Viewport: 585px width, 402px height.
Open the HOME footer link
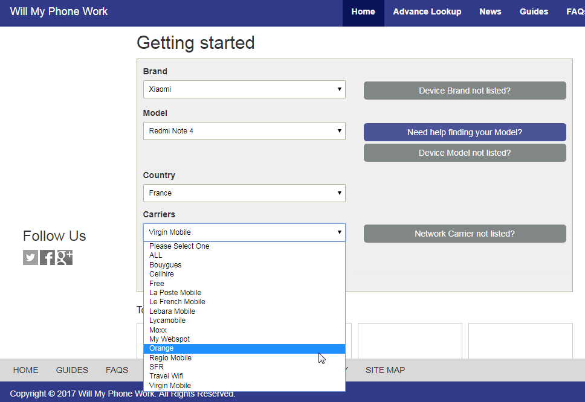[26, 370]
